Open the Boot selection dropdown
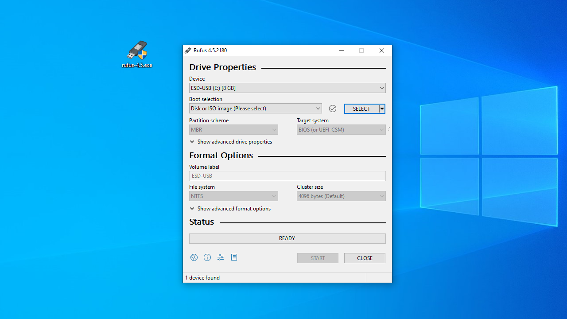This screenshot has width=567, height=319. [256, 109]
